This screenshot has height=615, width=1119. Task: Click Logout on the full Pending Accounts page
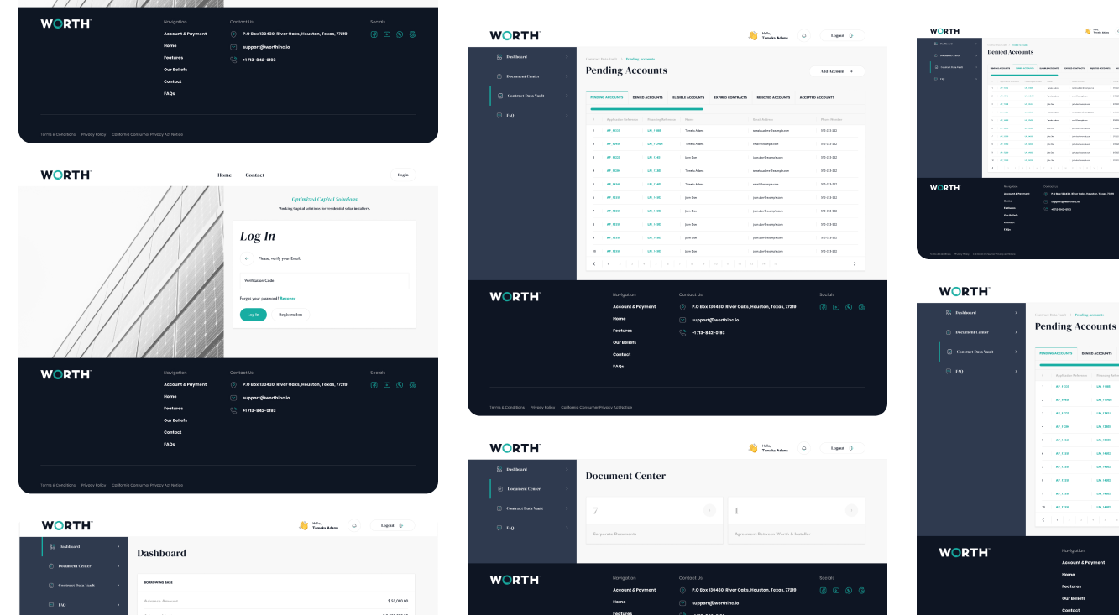pyautogui.click(x=842, y=36)
